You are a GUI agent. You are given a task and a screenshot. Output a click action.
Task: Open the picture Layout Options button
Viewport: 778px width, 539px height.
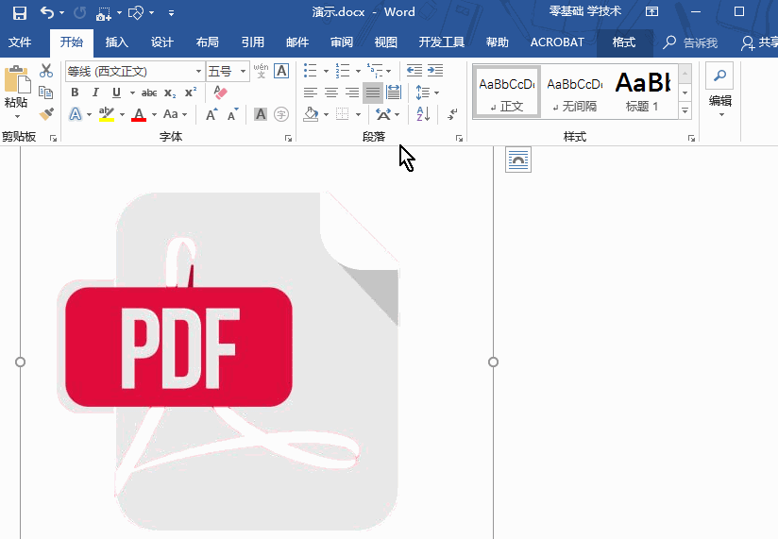[x=518, y=160]
